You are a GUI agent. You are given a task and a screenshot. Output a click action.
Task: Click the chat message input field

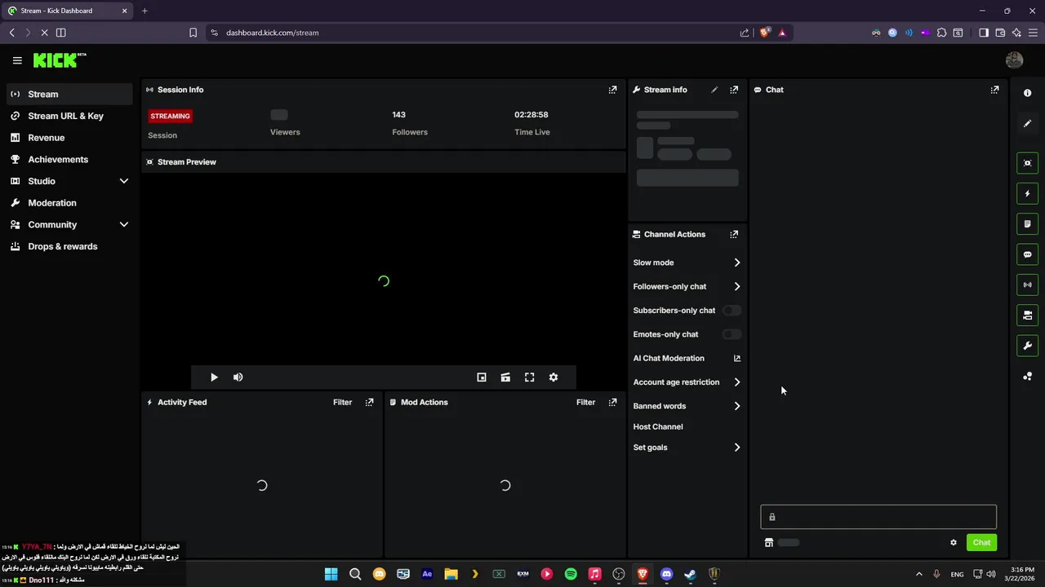point(878,517)
